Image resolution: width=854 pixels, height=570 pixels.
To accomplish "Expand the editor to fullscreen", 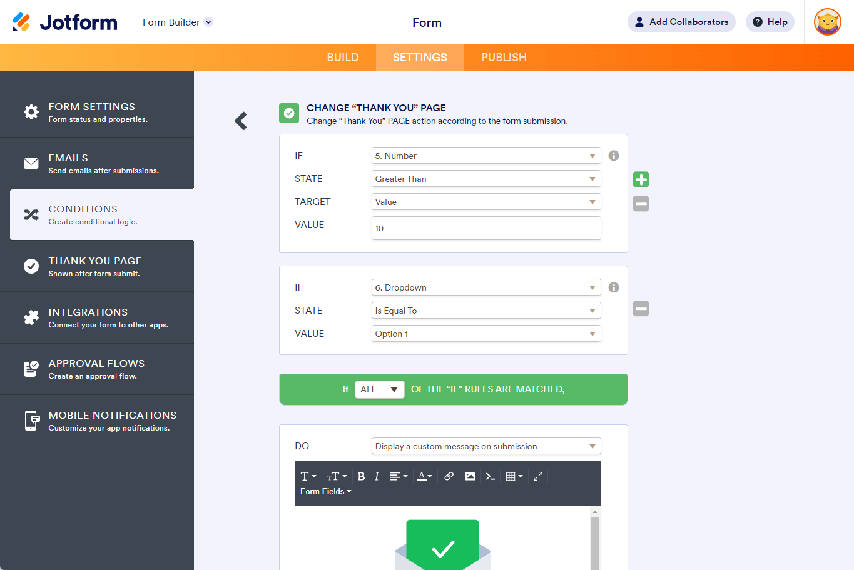I will click(x=537, y=476).
